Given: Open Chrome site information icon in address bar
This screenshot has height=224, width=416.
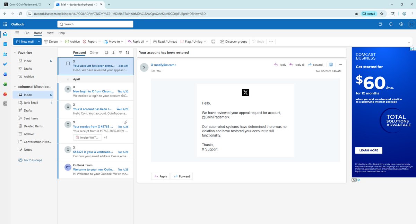Looking at the screenshot, I should (x=30, y=14).
